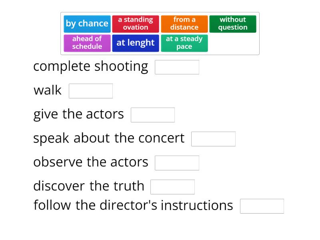Click the blank after "follow the director's instructions"
The image size is (320, 240).
click(262, 206)
